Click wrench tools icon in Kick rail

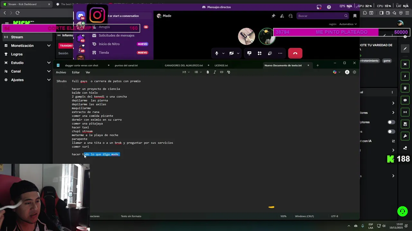(405, 136)
